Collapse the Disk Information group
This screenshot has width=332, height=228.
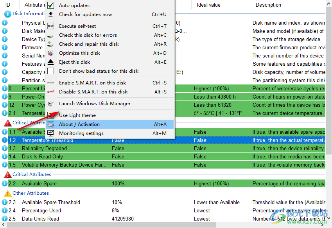[x=7, y=14]
